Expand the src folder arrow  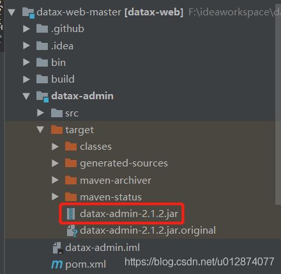tap(40, 113)
